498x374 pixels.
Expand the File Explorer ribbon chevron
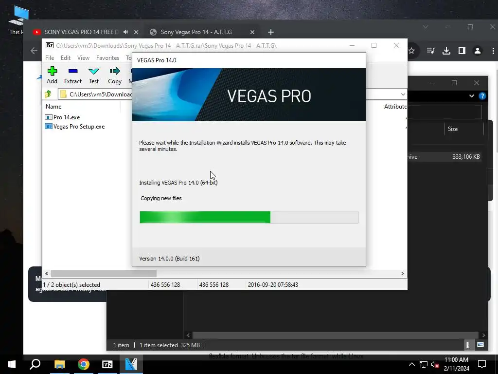472,96
